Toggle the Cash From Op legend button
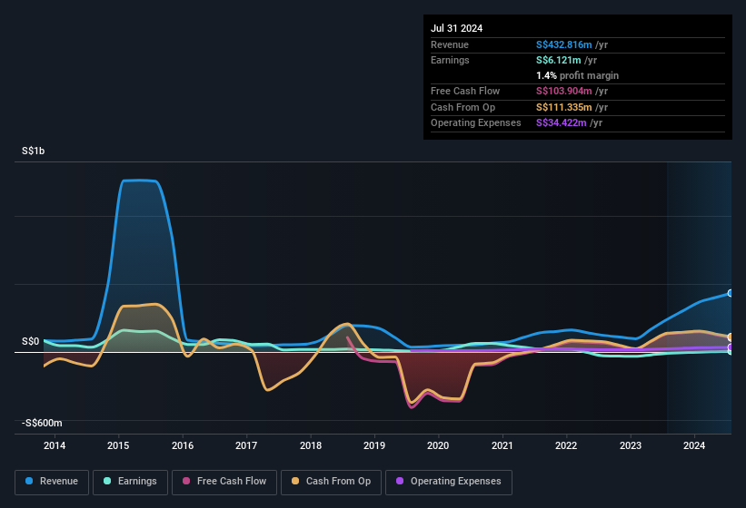Viewport: 746px width, 508px height. pyautogui.click(x=331, y=482)
